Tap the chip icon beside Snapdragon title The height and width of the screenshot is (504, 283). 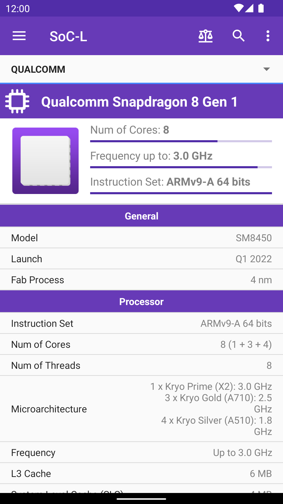(x=17, y=101)
